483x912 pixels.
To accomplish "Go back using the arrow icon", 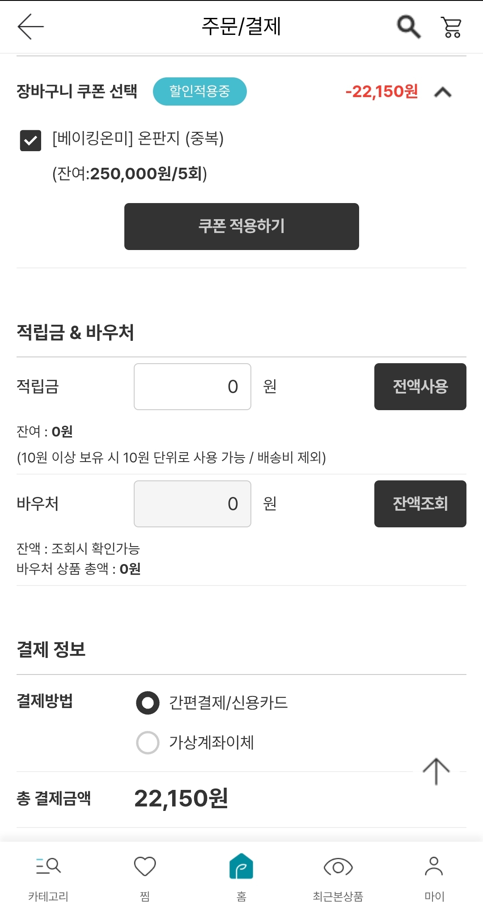I will (x=30, y=26).
